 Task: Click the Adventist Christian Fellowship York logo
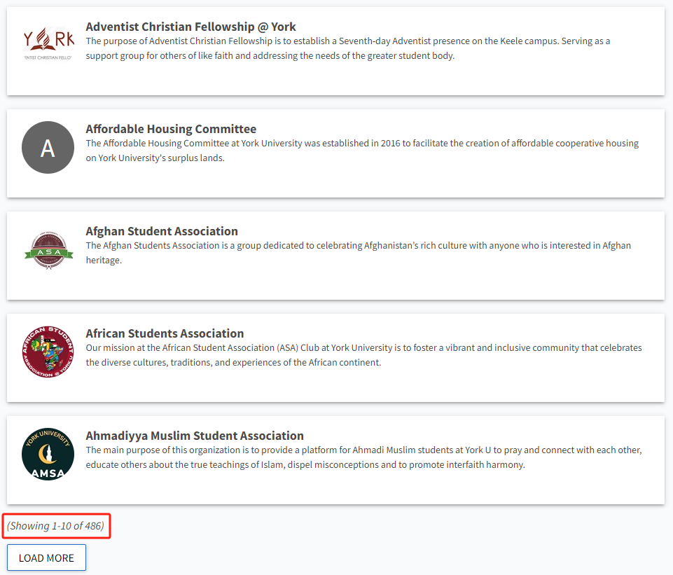[x=48, y=45]
